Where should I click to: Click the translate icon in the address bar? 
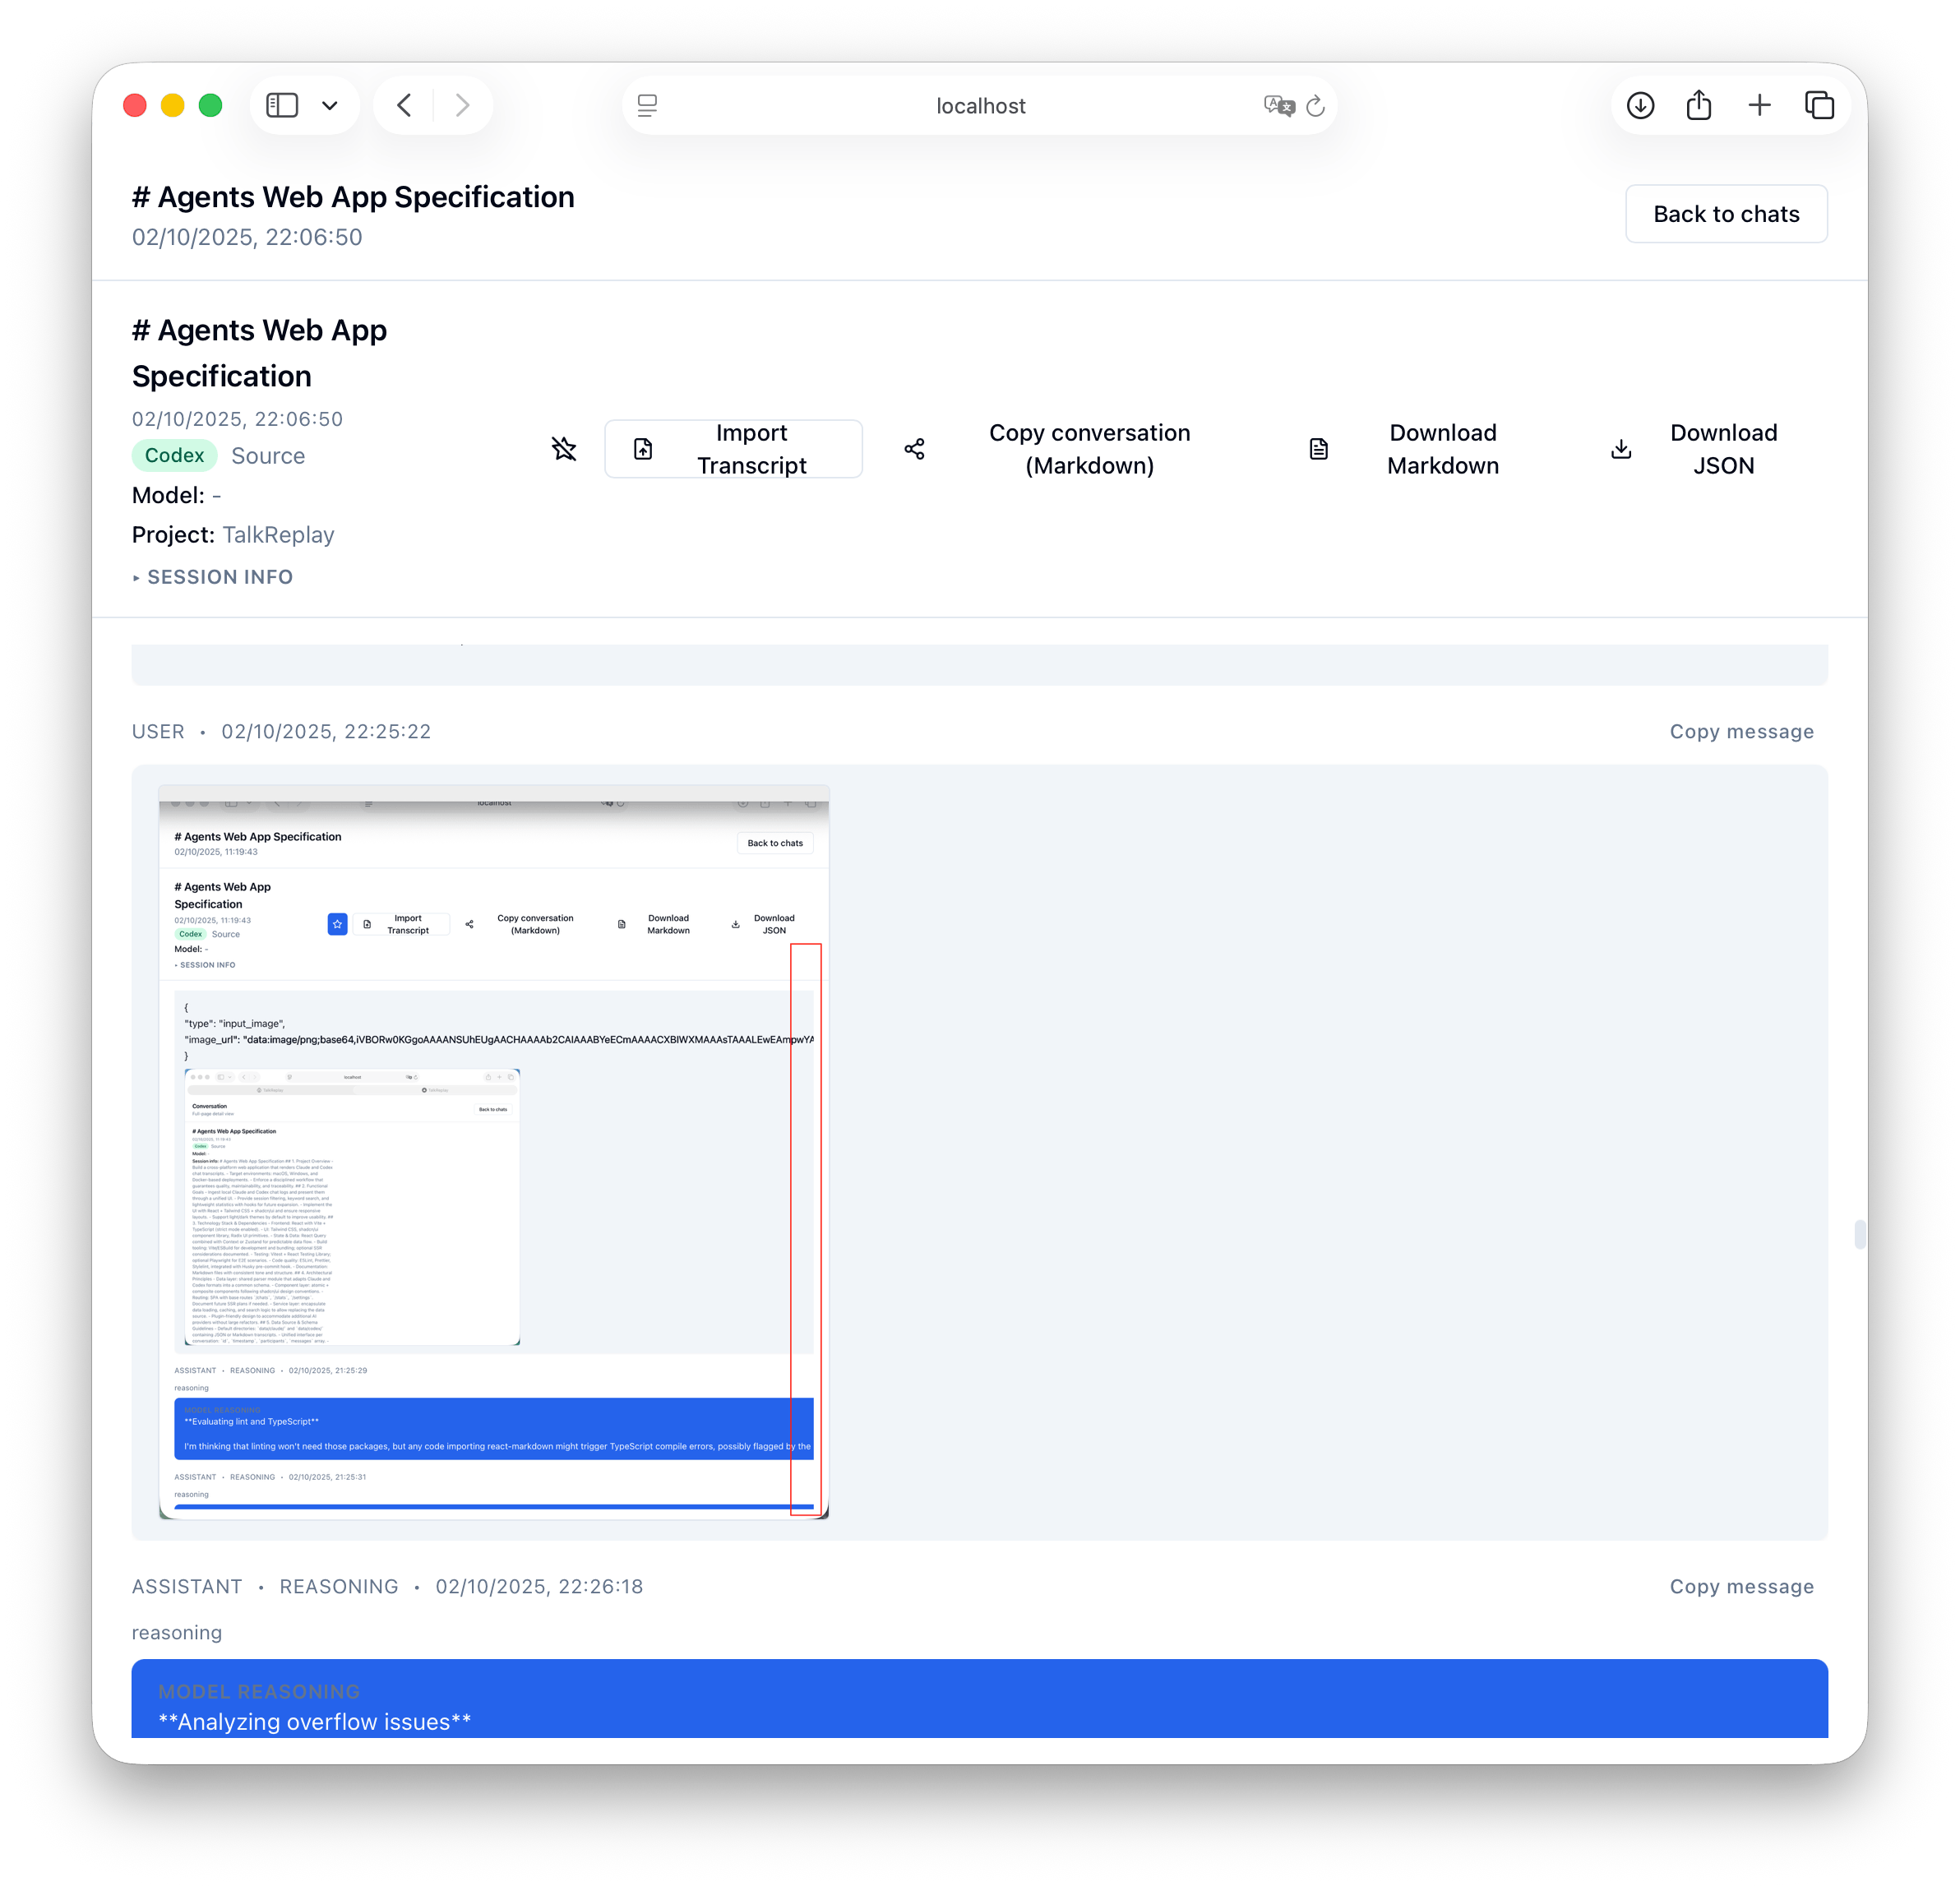pyautogui.click(x=1278, y=105)
